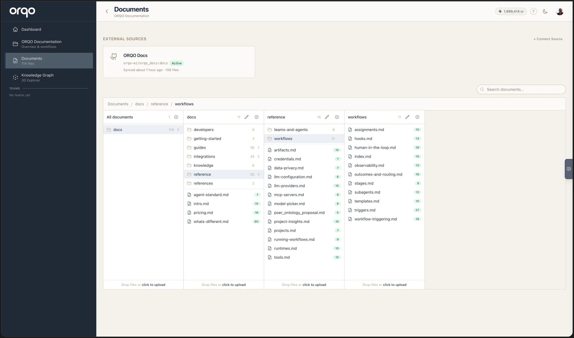
Task: Open llm-providers.md file
Action: [x=304, y=186]
